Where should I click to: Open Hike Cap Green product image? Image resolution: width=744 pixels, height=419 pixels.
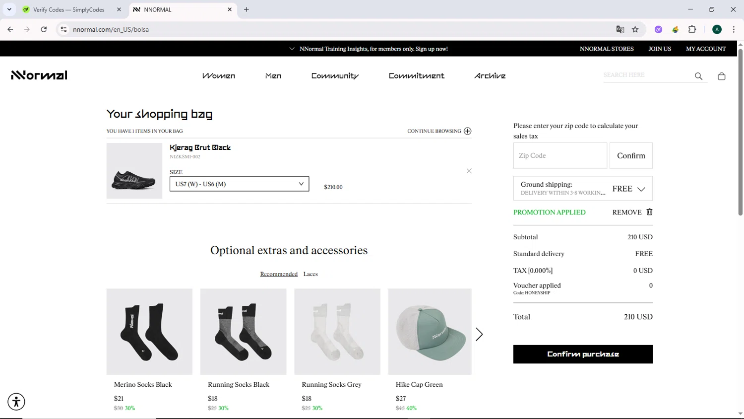[430, 332]
